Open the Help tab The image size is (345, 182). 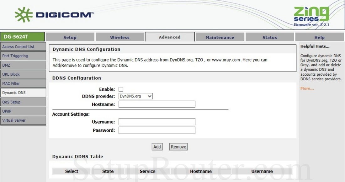tap(319, 37)
